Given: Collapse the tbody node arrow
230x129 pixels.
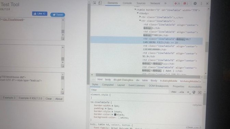Looking at the screenshot, I should click(138, 13).
